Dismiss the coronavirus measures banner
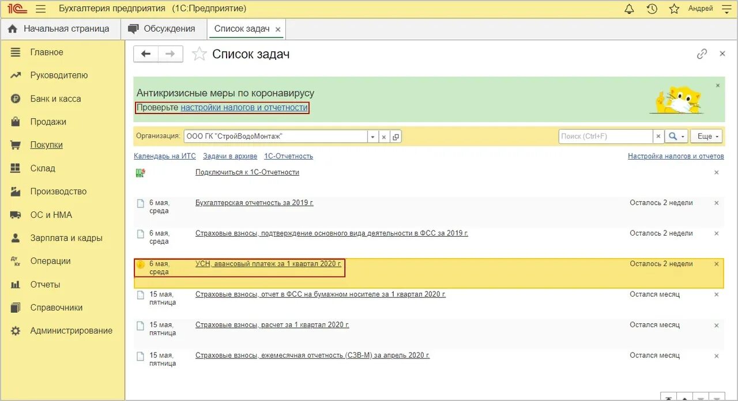738x401 pixels. (718, 85)
